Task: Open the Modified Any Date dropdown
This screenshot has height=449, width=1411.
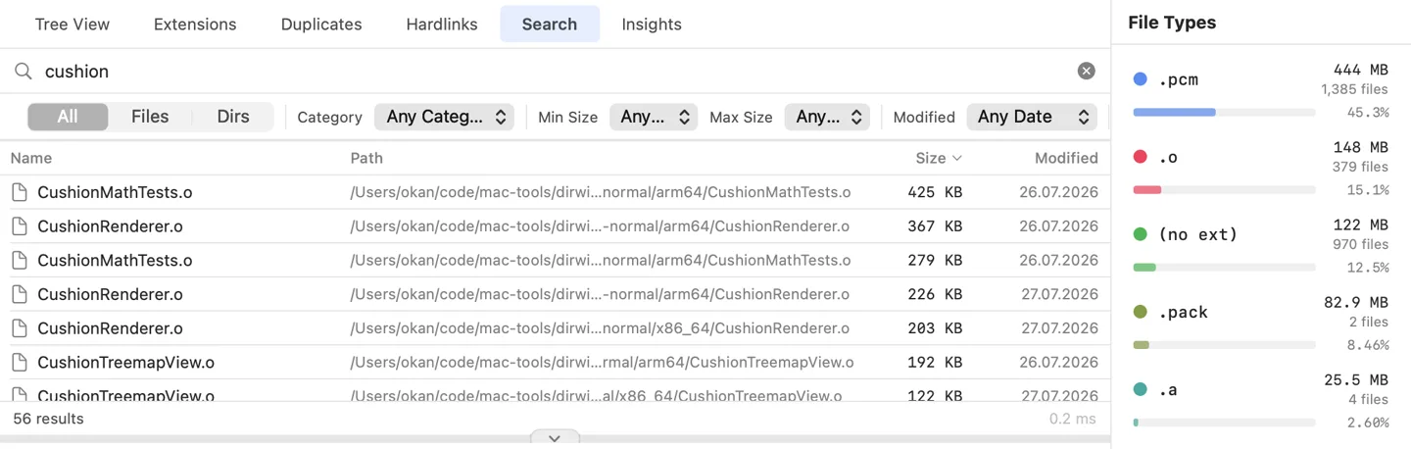Action: pos(1031,117)
